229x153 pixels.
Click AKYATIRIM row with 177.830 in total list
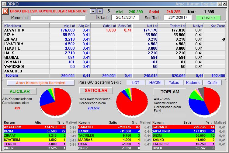point(183,131)
